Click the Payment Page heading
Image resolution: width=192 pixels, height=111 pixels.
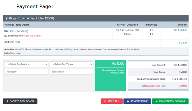click(x=35, y=6)
